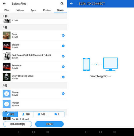Switch to the Photos tab
Viewport: 134px width, 136px height.
coord(47,10)
